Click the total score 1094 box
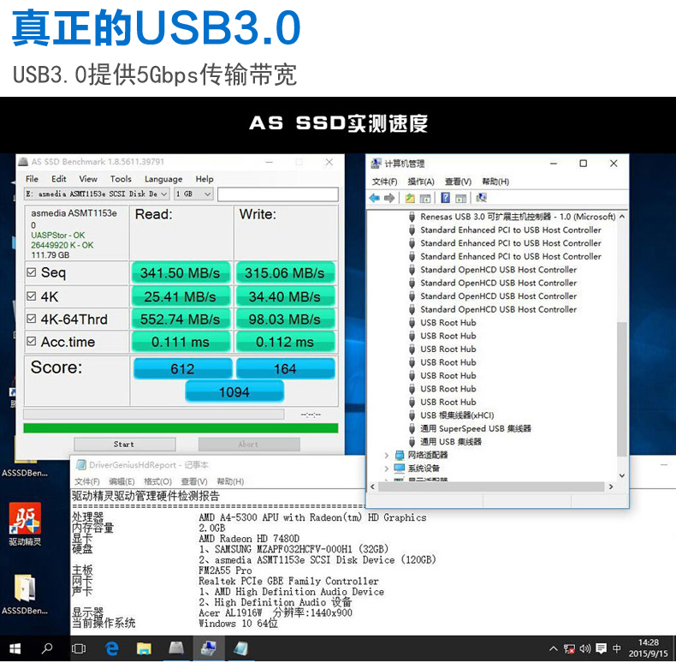 pyautogui.click(x=234, y=392)
